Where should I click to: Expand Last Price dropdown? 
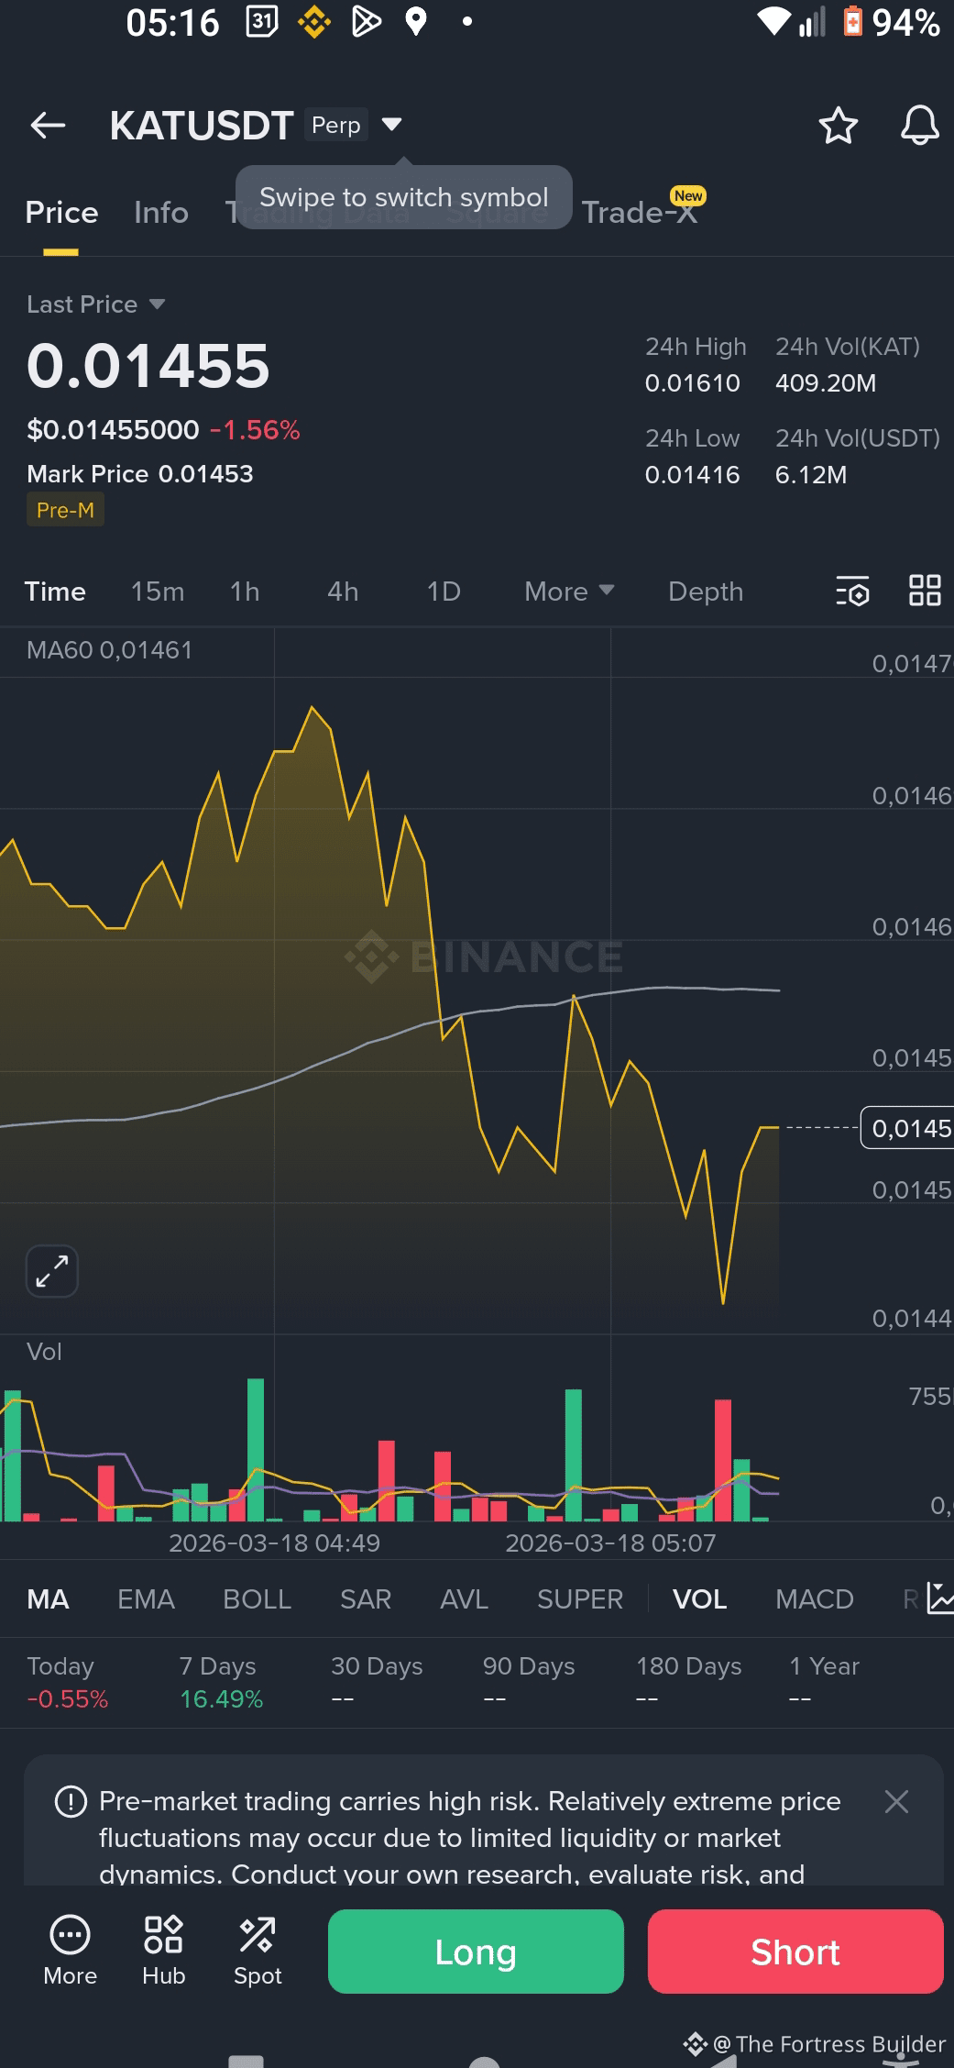pyautogui.click(x=157, y=304)
